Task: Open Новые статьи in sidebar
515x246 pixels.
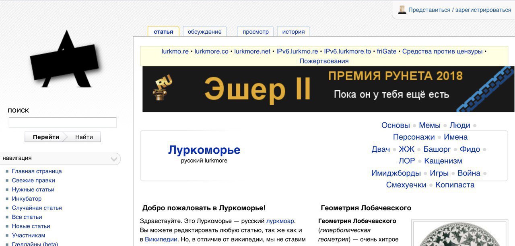Action: (31, 226)
